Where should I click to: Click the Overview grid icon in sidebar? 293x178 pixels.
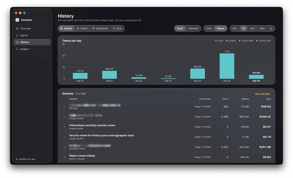point(17,28)
